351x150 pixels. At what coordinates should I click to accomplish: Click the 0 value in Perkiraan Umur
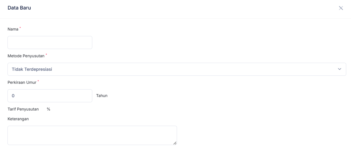click(13, 96)
